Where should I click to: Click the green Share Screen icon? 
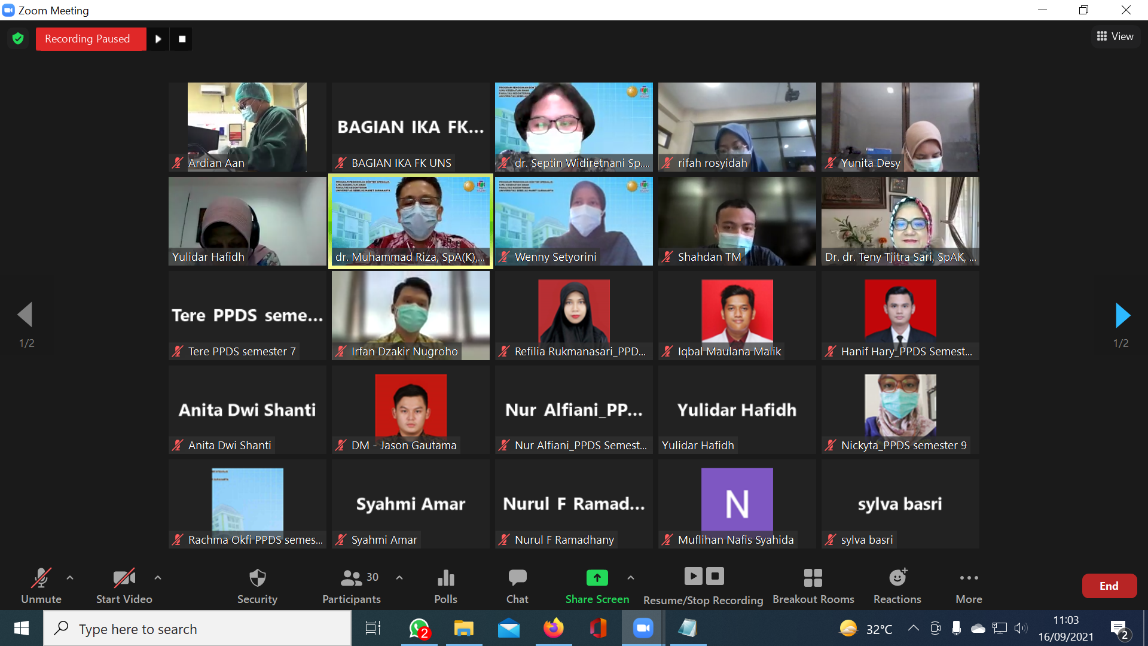[597, 578]
